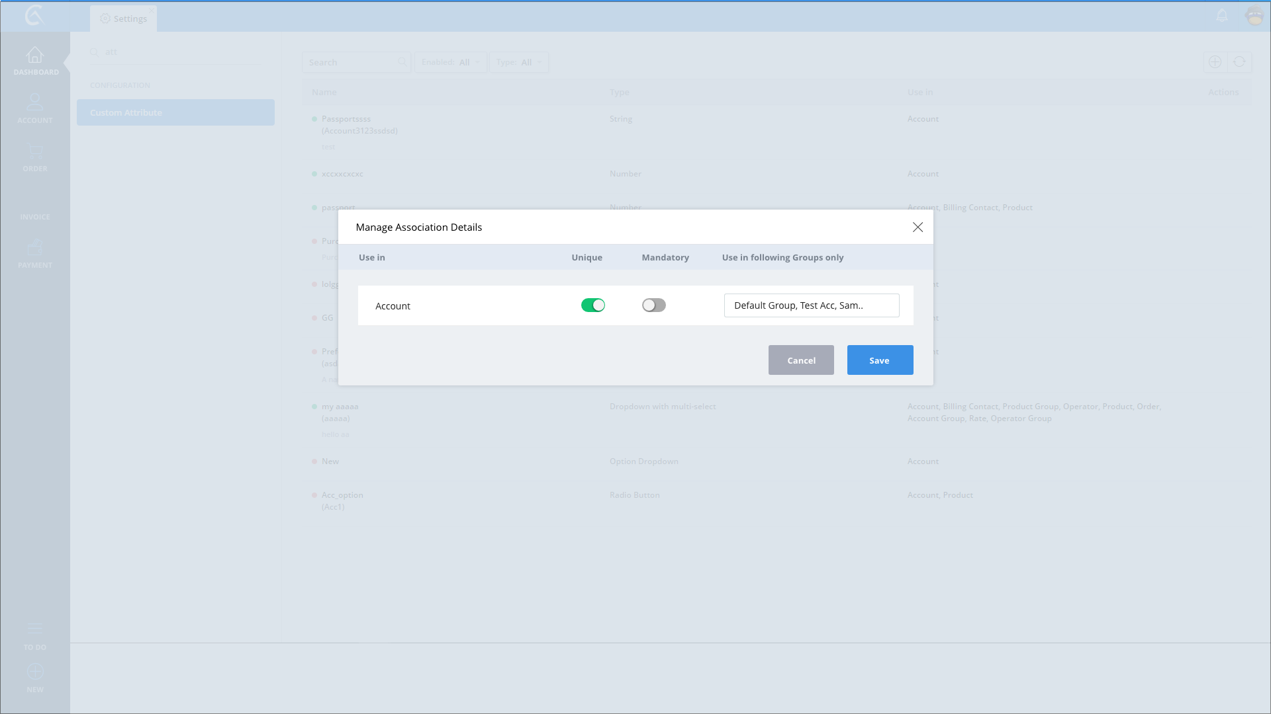Viewport: 1271px width, 714px height.
Task: Close the Manage Association Details dialog
Action: pos(918,227)
